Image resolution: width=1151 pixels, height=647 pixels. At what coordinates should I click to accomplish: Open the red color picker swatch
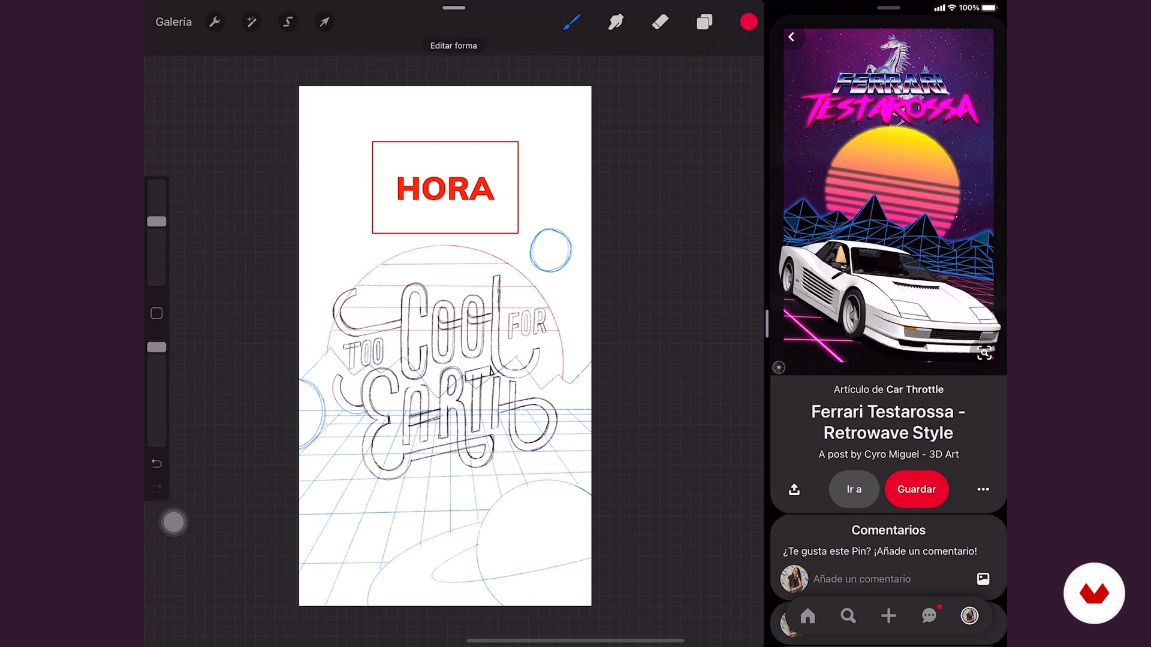[x=748, y=22]
